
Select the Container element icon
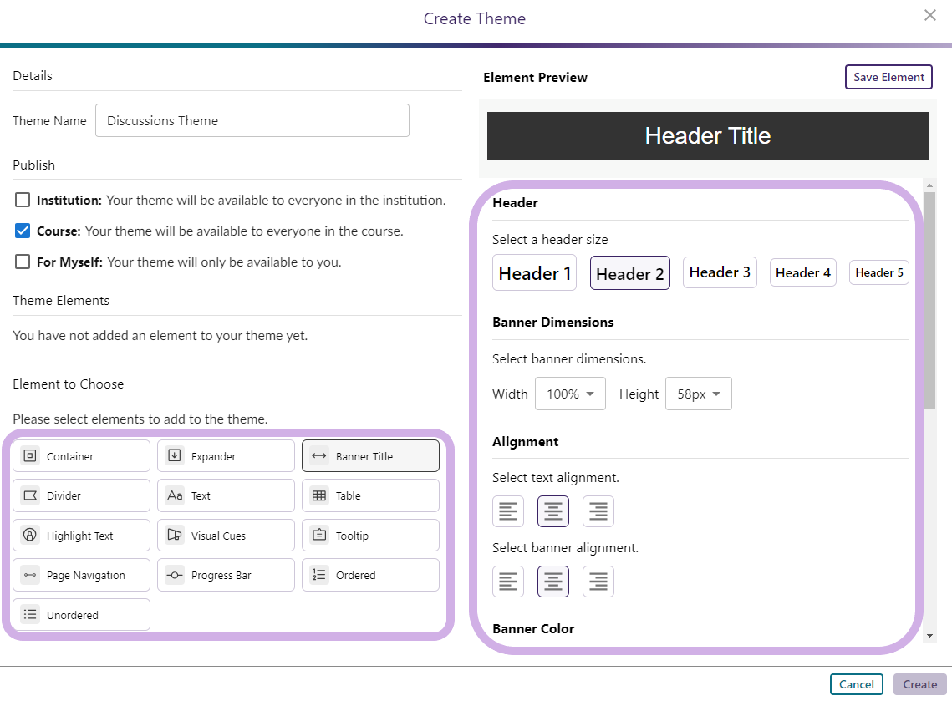click(30, 456)
